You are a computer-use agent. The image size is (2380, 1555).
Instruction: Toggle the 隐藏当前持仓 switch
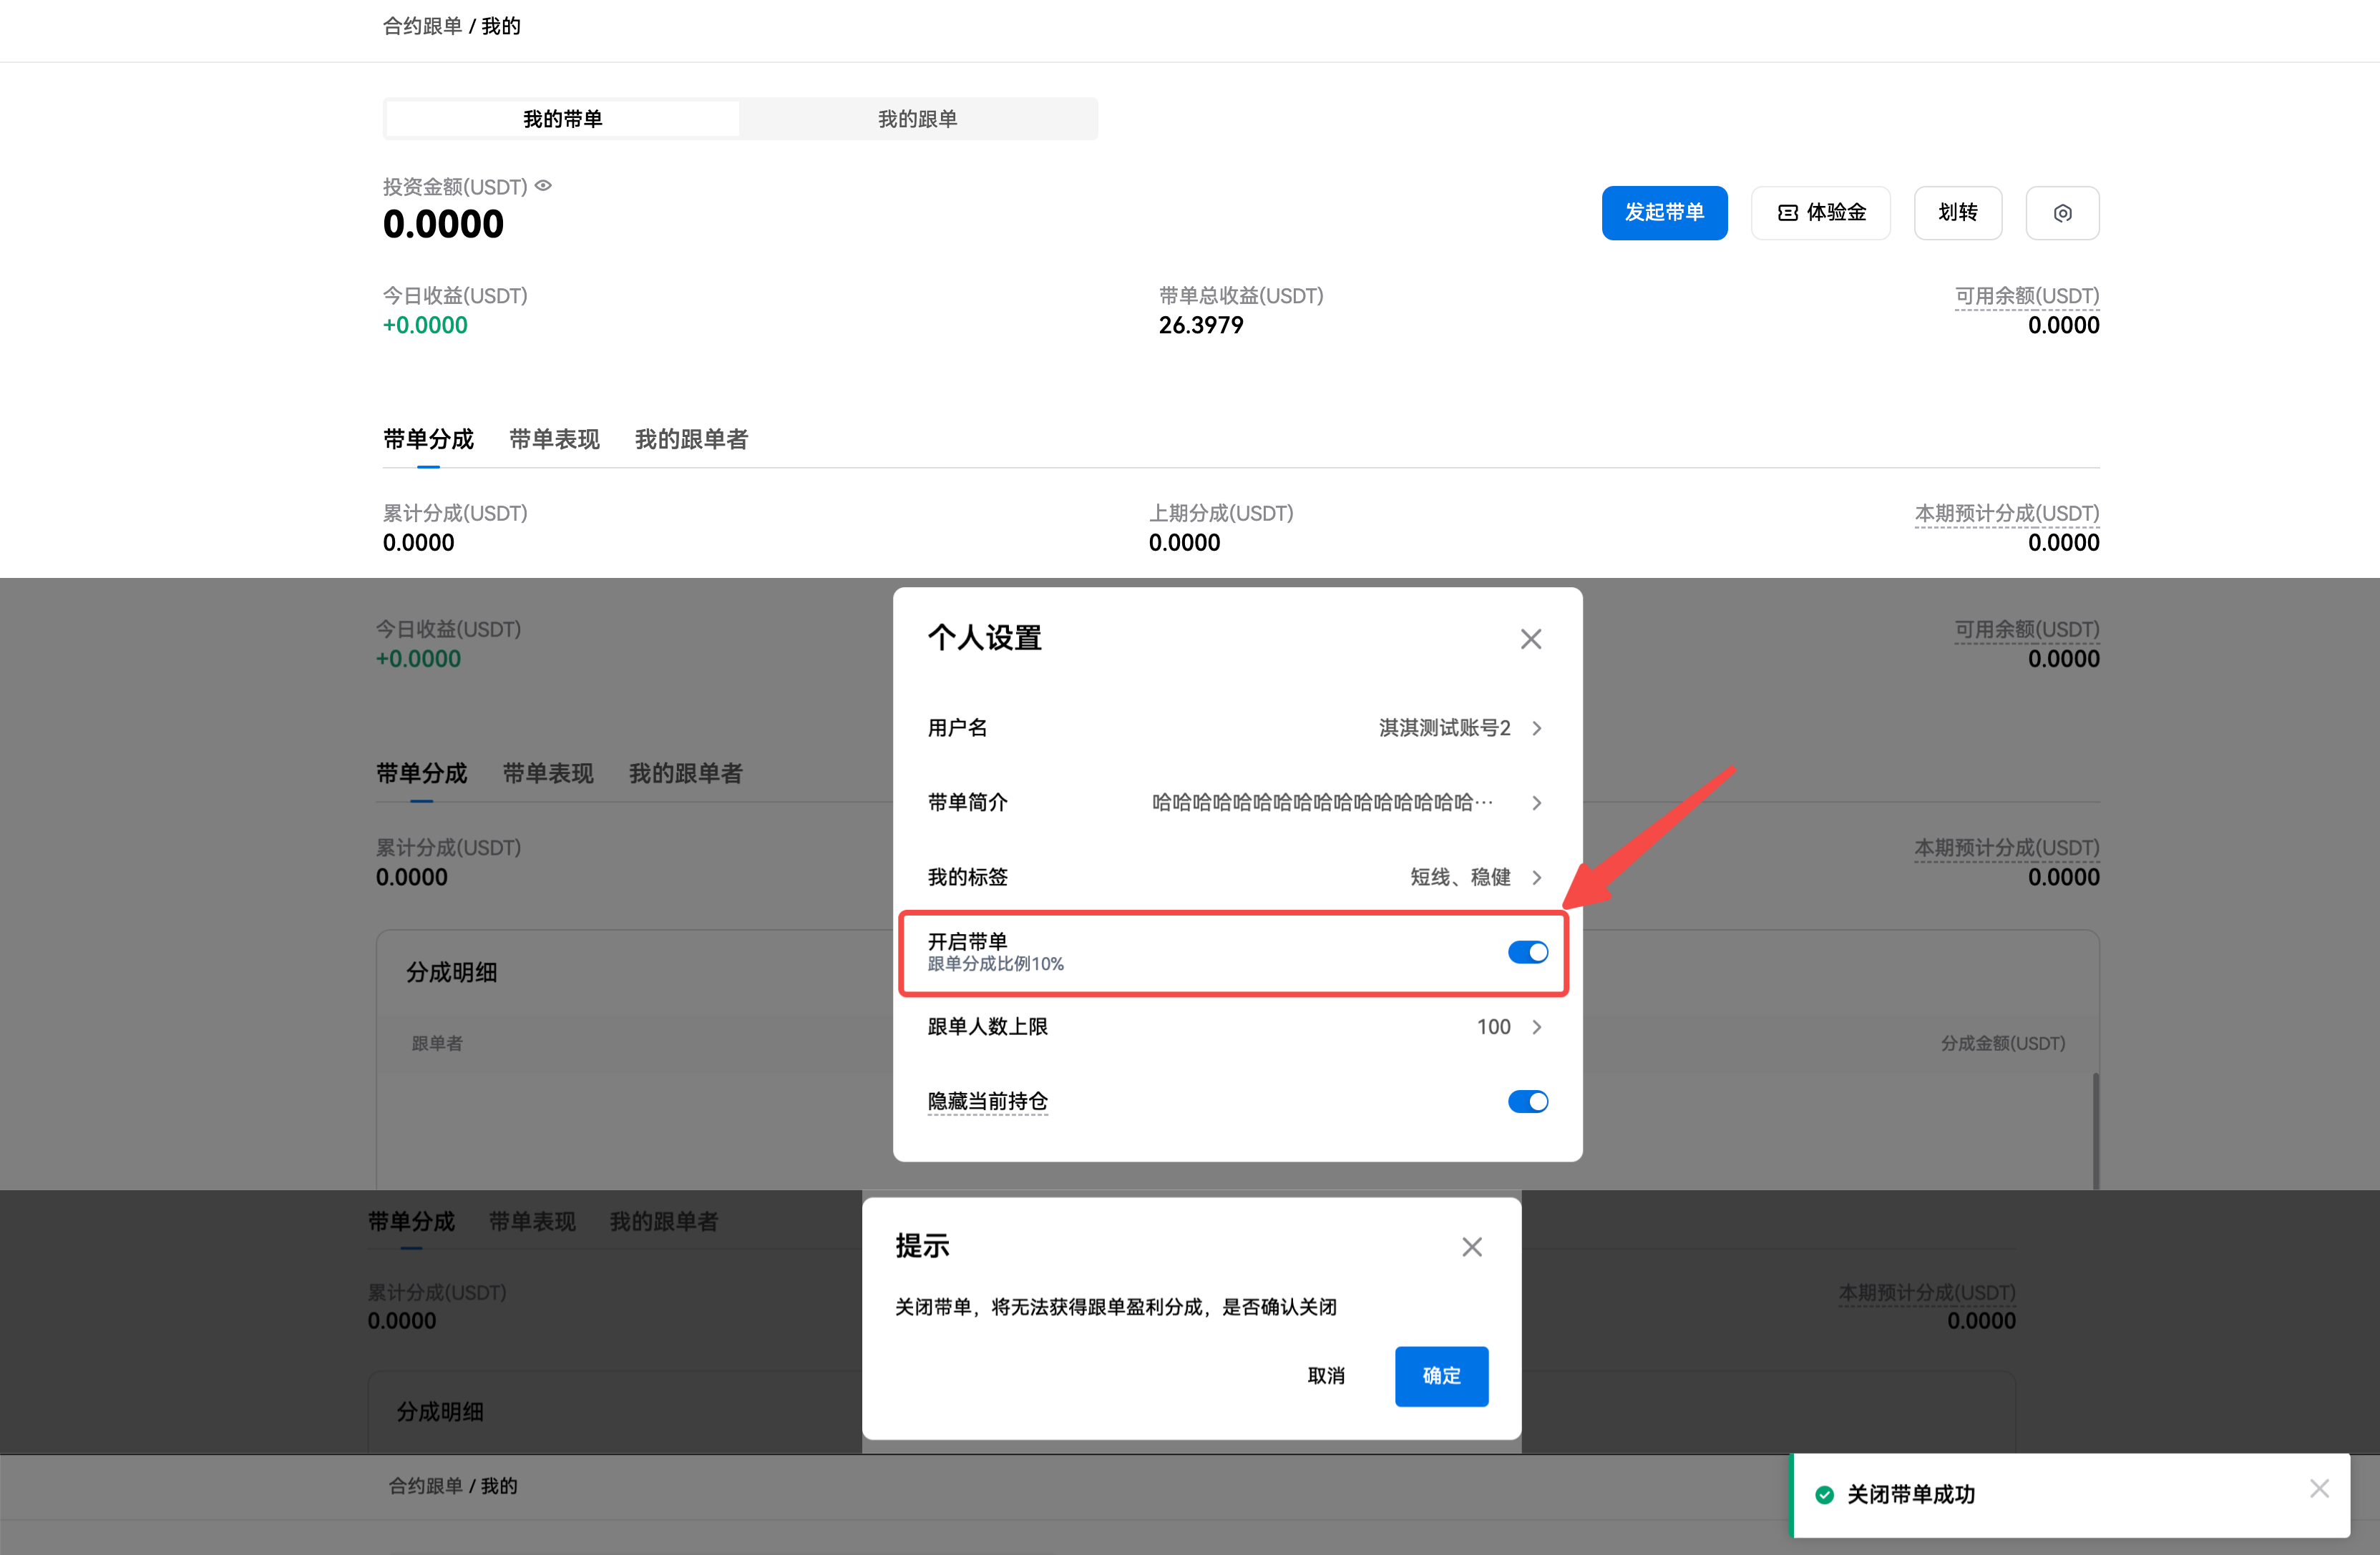point(1527,1102)
